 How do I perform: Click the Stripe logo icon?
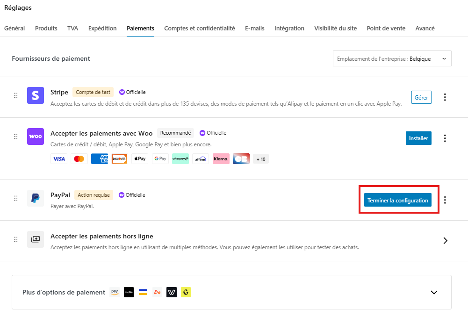(x=36, y=95)
